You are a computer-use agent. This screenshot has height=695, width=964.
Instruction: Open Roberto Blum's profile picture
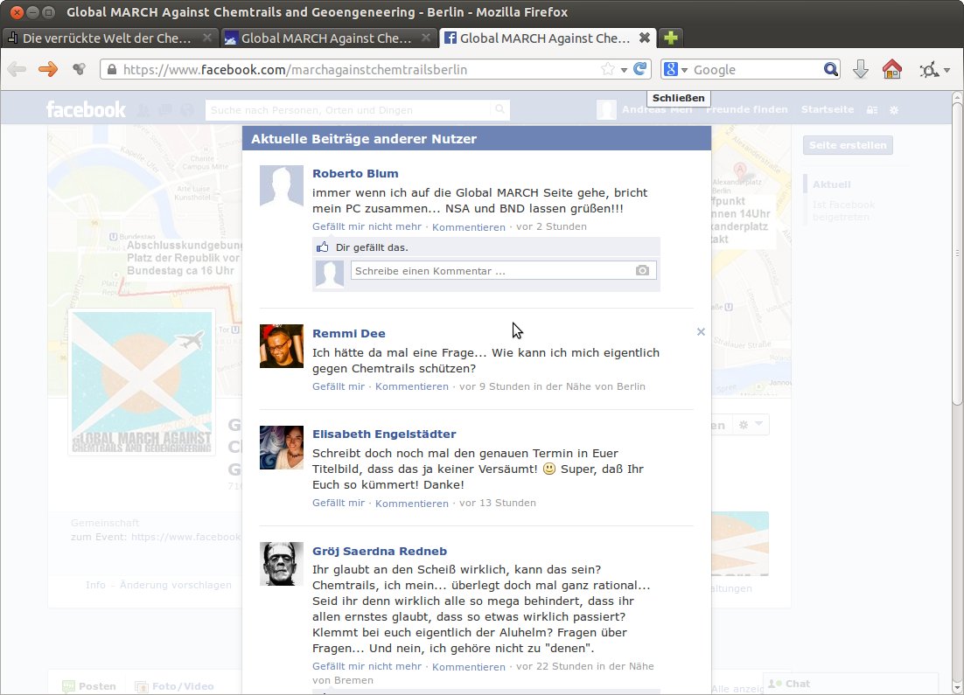click(x=282, y=187)
